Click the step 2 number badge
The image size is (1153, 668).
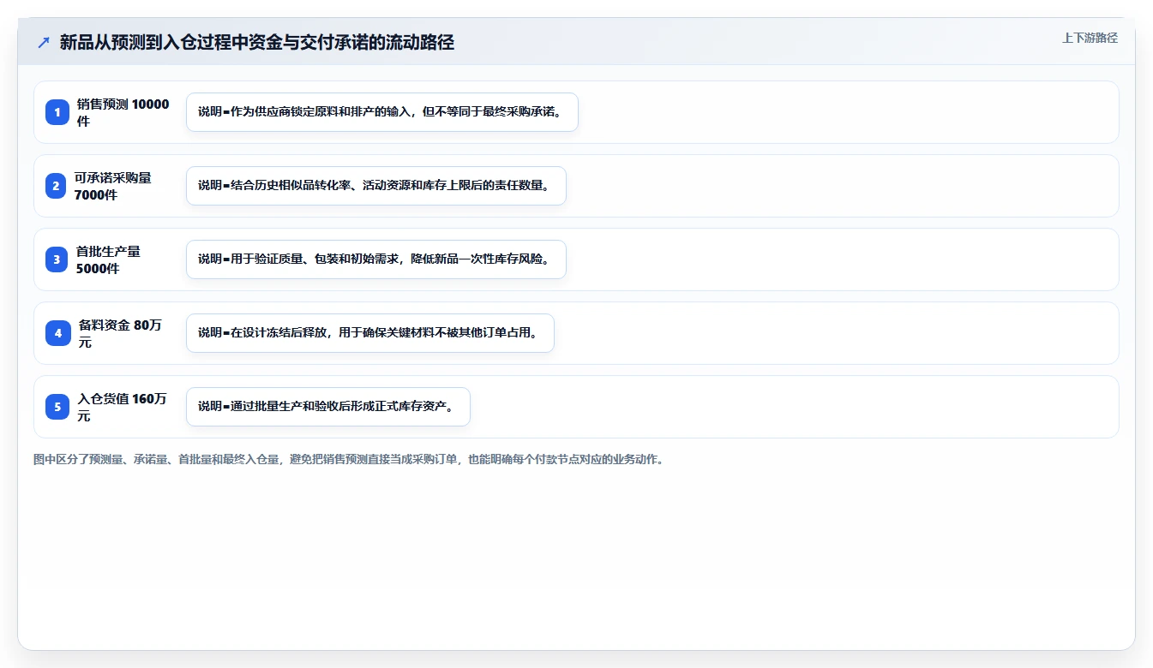point(56,186)
